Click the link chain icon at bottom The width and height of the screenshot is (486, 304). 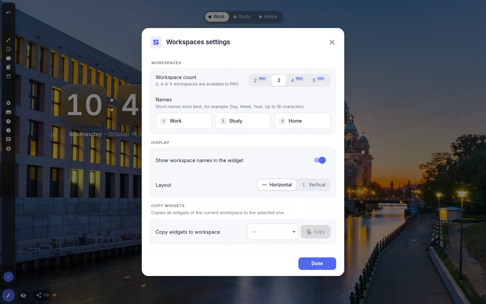(x=46, y=295)
